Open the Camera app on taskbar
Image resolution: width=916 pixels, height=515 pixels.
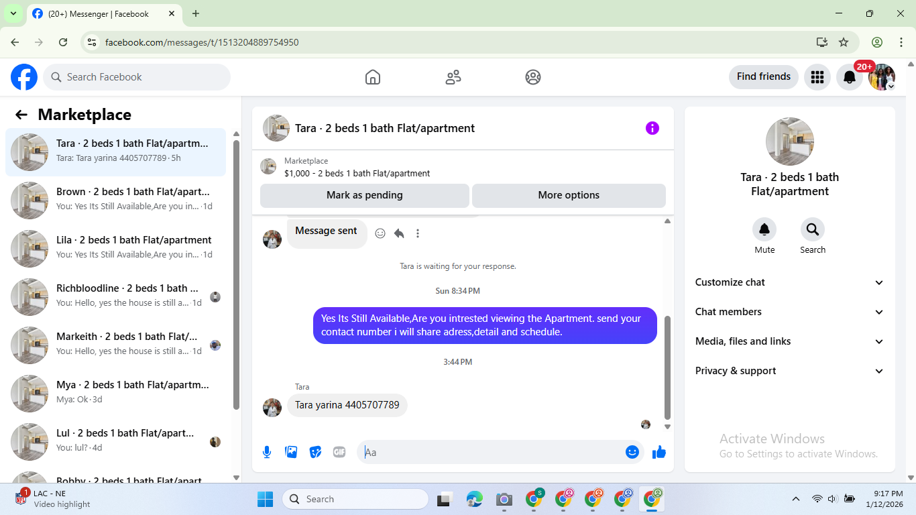coord(504,499)
